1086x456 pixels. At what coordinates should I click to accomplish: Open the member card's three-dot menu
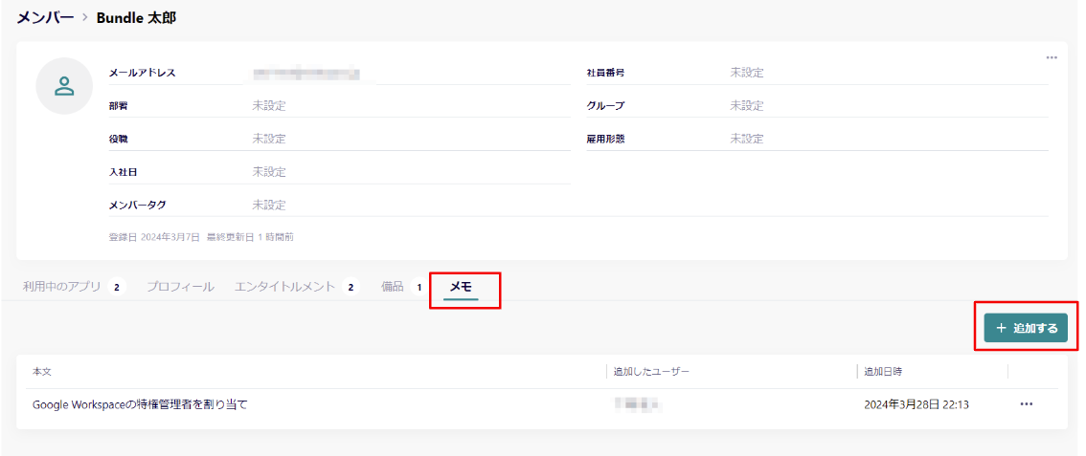pyautogui.click(x=1052, y=57)
